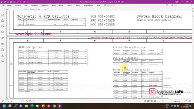Open the Bookmarks panel in the left sidebar
This screenshot has height=109, width=194.
2,15
